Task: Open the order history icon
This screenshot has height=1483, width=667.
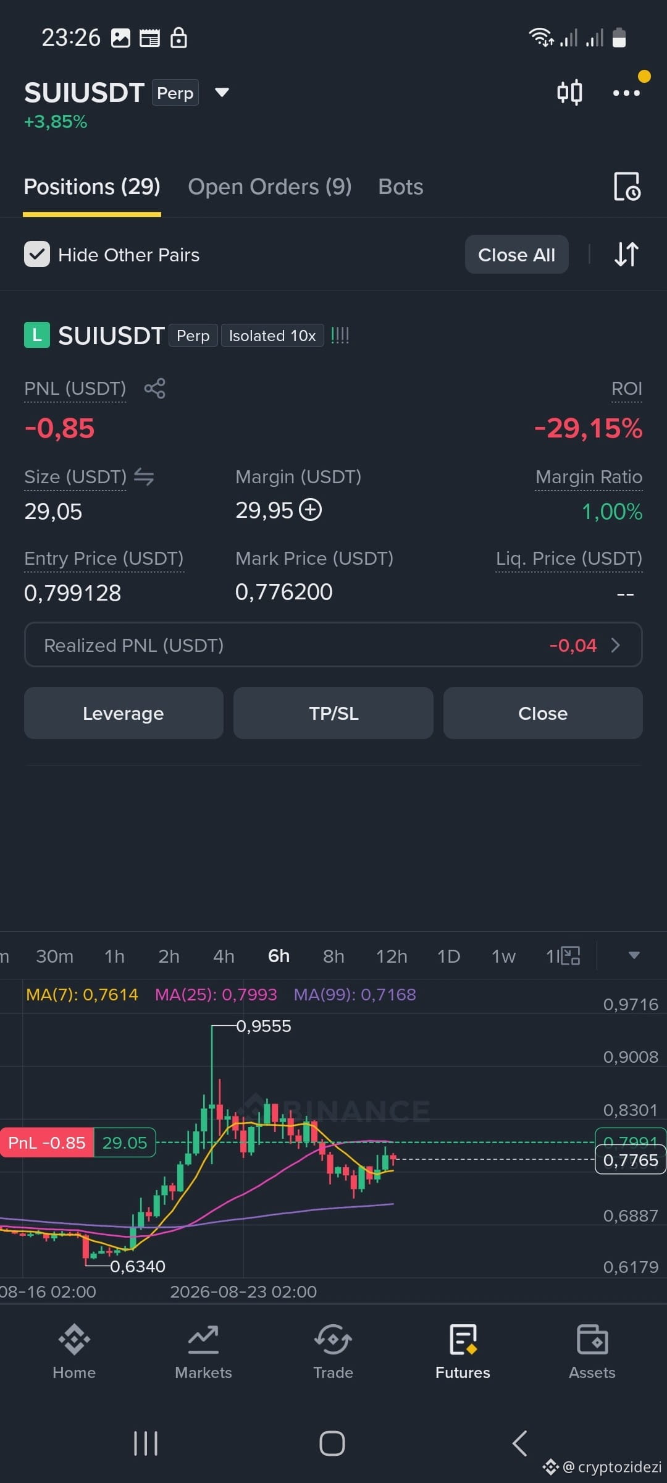Action: (627, 187)
